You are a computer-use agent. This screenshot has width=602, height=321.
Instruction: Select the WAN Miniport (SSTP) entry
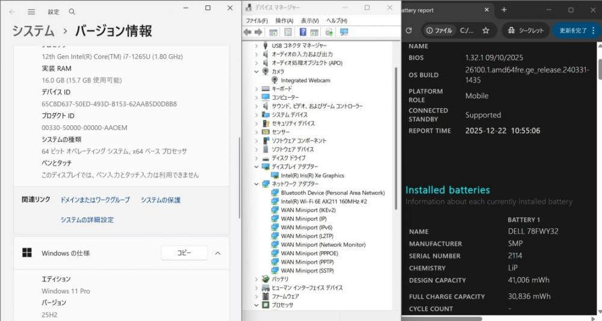point(308,270)
